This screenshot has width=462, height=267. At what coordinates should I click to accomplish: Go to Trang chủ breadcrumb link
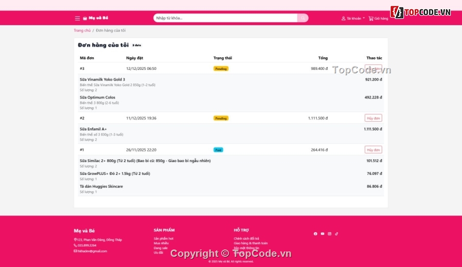coord(82,30)
